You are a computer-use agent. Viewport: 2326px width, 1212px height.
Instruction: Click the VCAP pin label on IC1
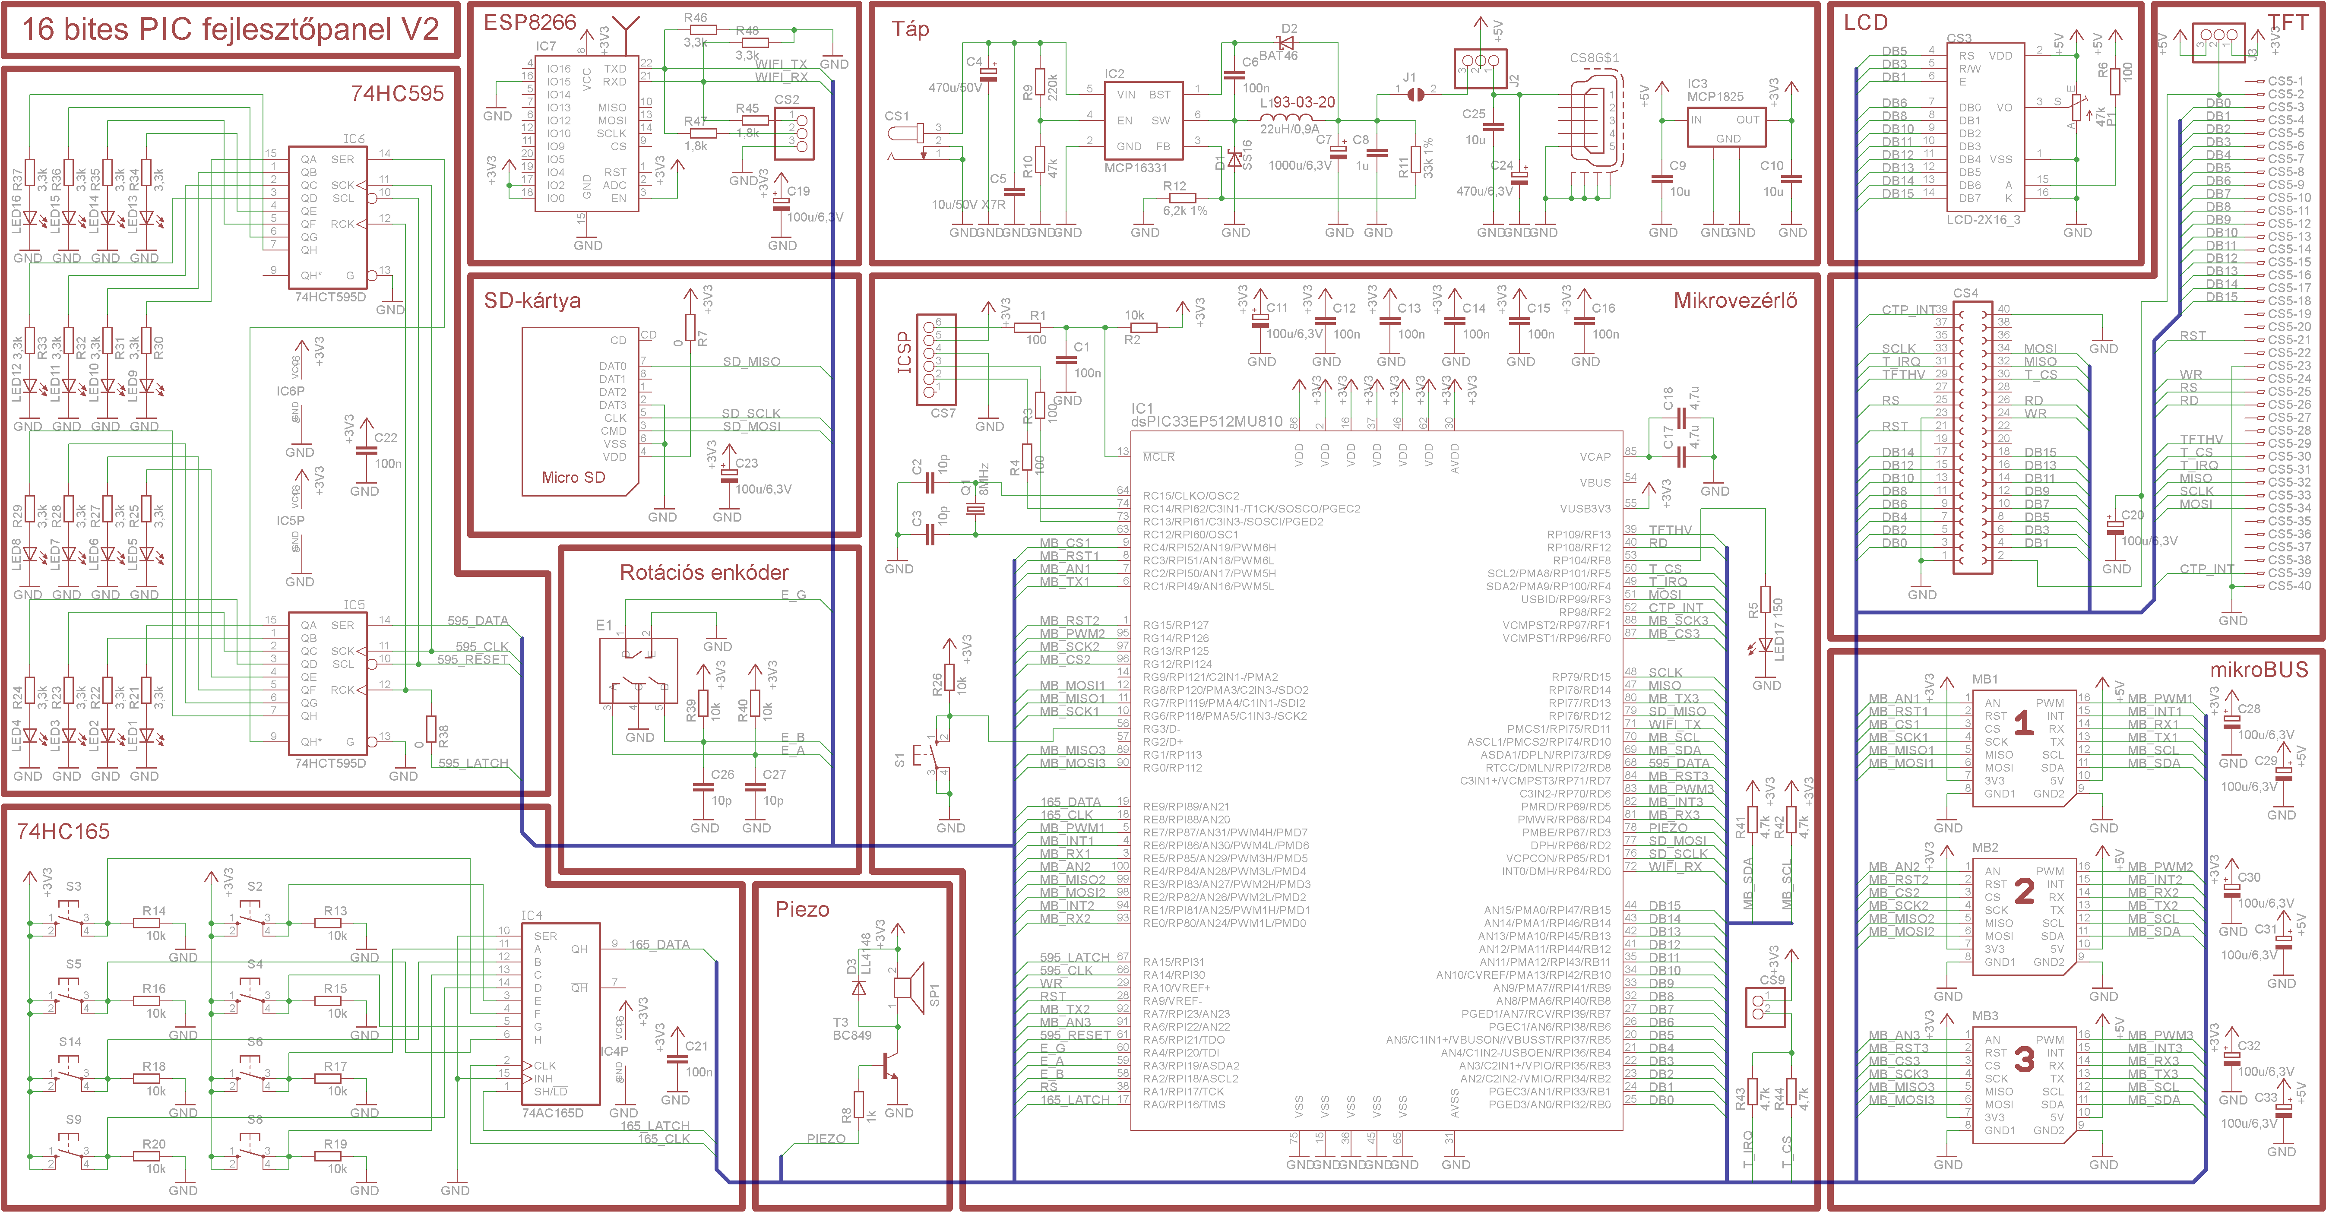coord(1595,456)
